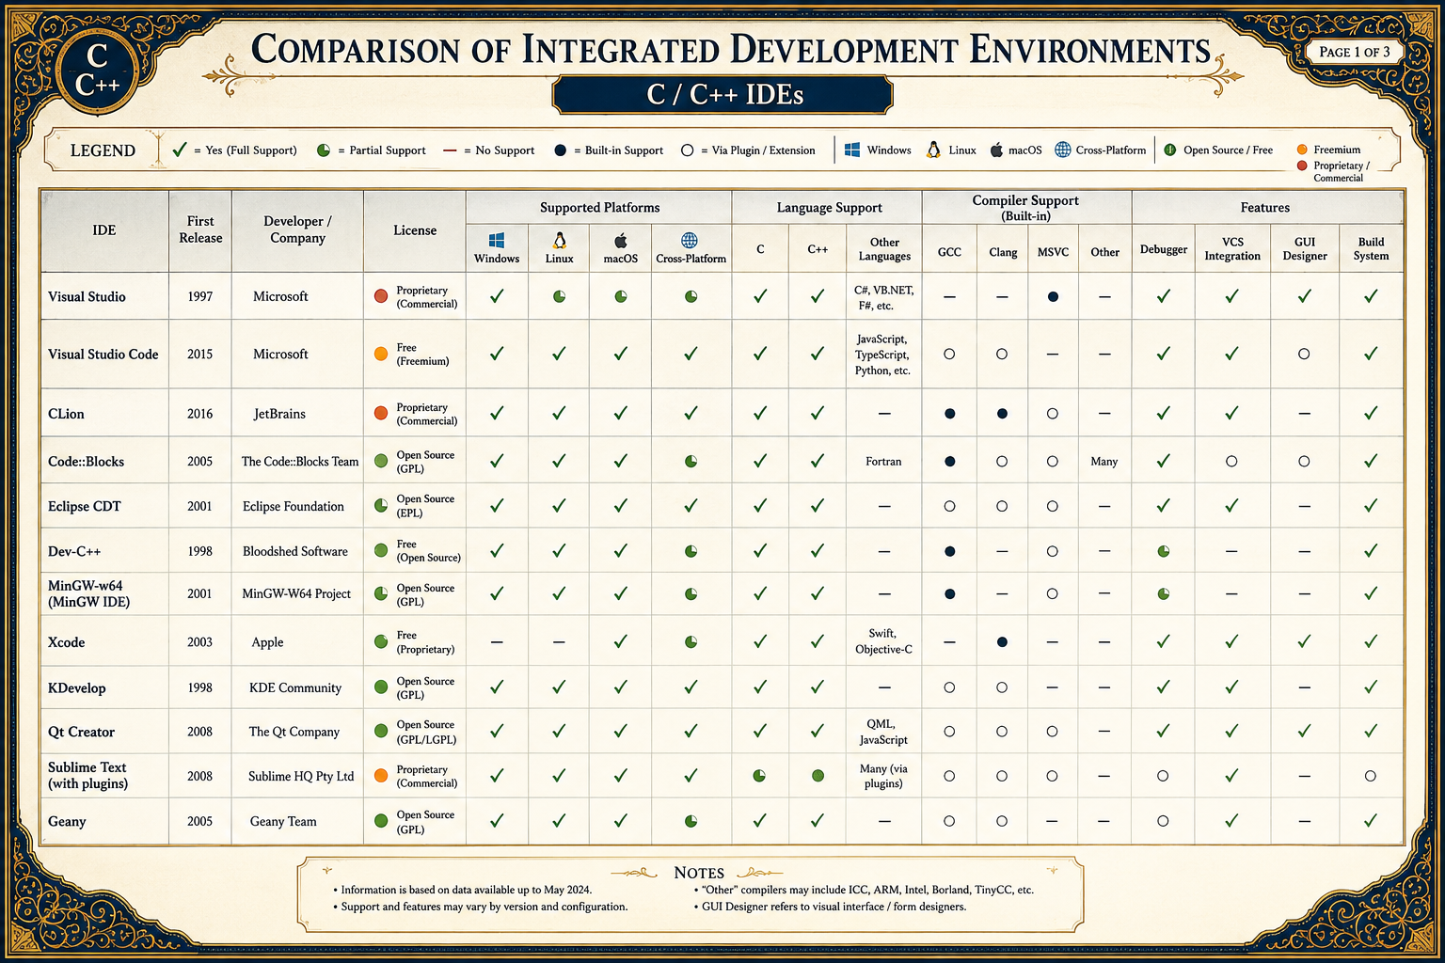Viewport: 1445px width, 963px height.
Task: Click Eclipse CDT's Open Source (EPL) license text
Action: pos(425,506)
